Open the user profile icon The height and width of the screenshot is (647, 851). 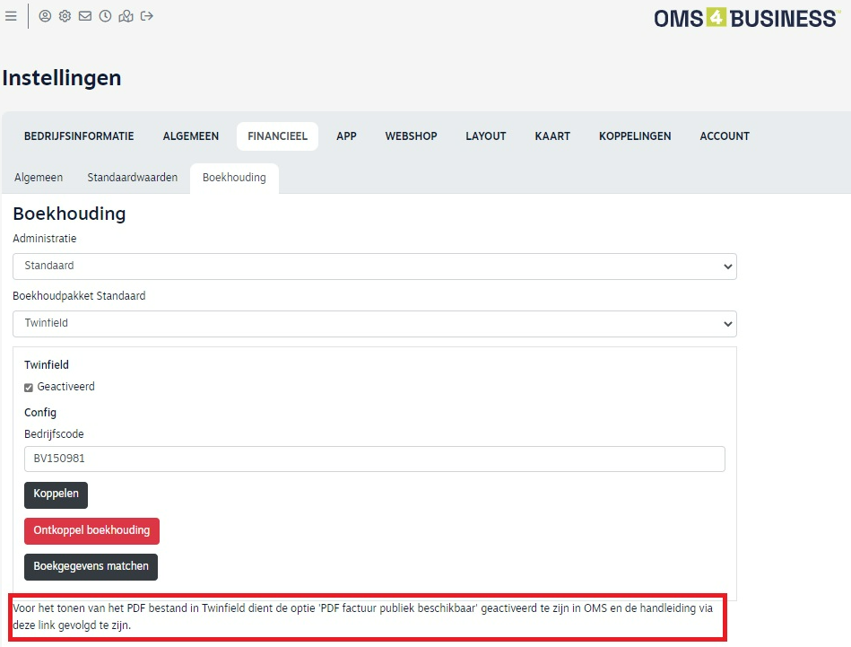pyautogui.click(x=45, y=16)
